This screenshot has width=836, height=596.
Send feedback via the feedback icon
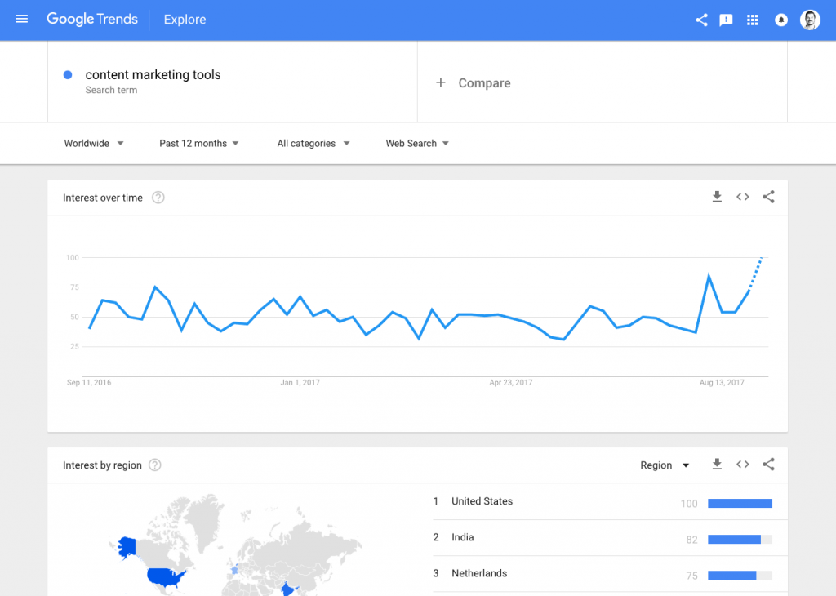726,20
